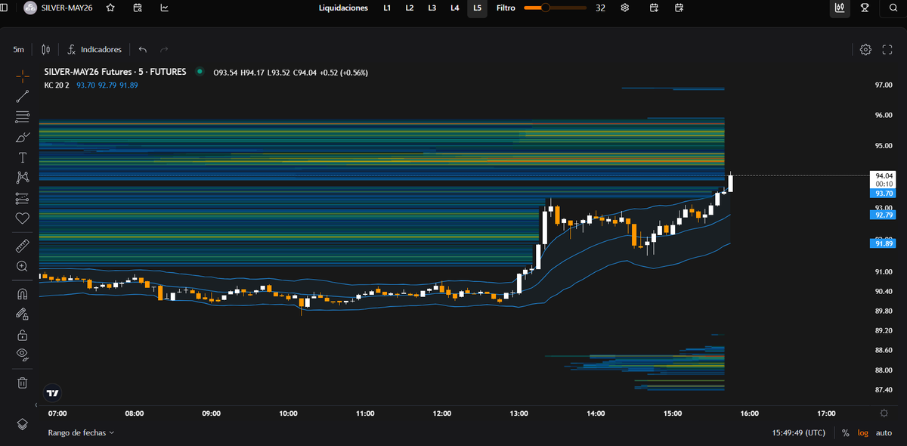Redo the chart action
Image resolution: width=907 pixels, height=446 pixels.
point(164,49)
